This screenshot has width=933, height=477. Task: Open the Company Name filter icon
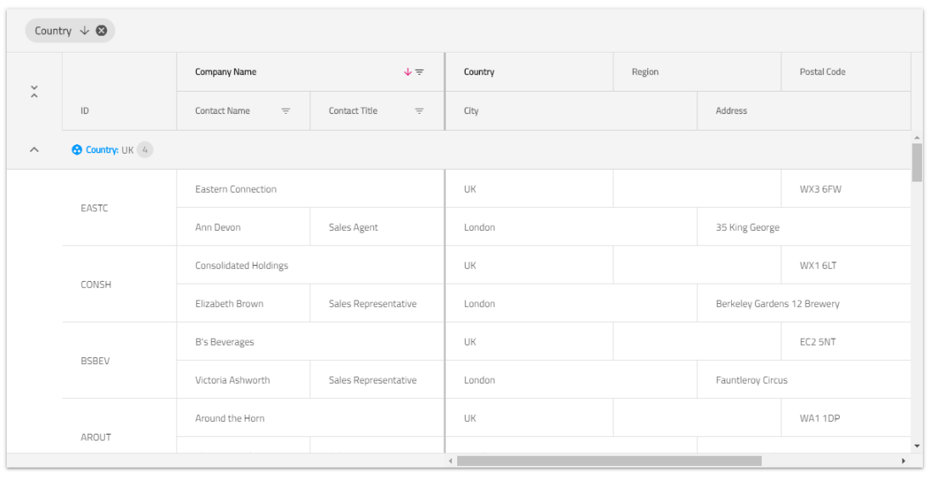pos(420,72)
